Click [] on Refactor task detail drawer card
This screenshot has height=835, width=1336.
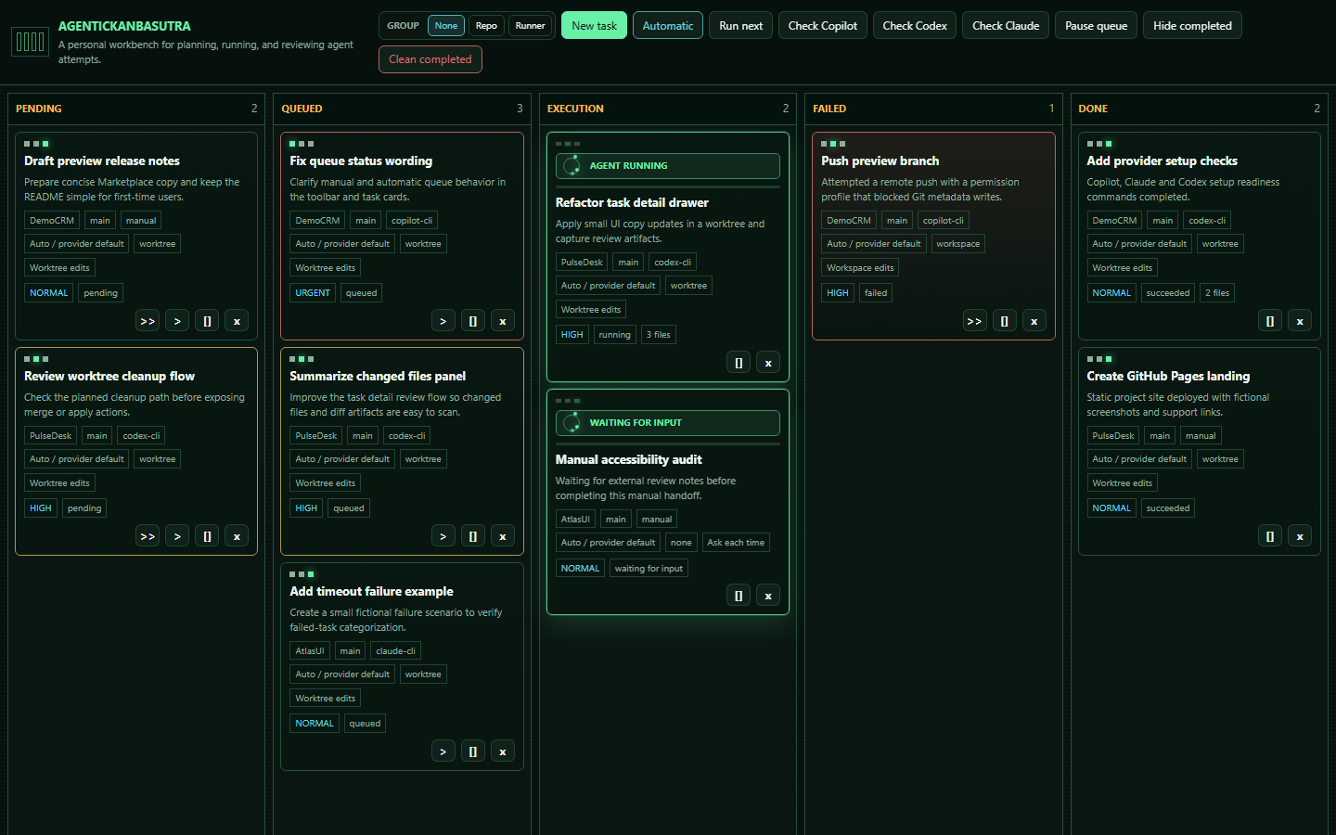tap(739, 363)
